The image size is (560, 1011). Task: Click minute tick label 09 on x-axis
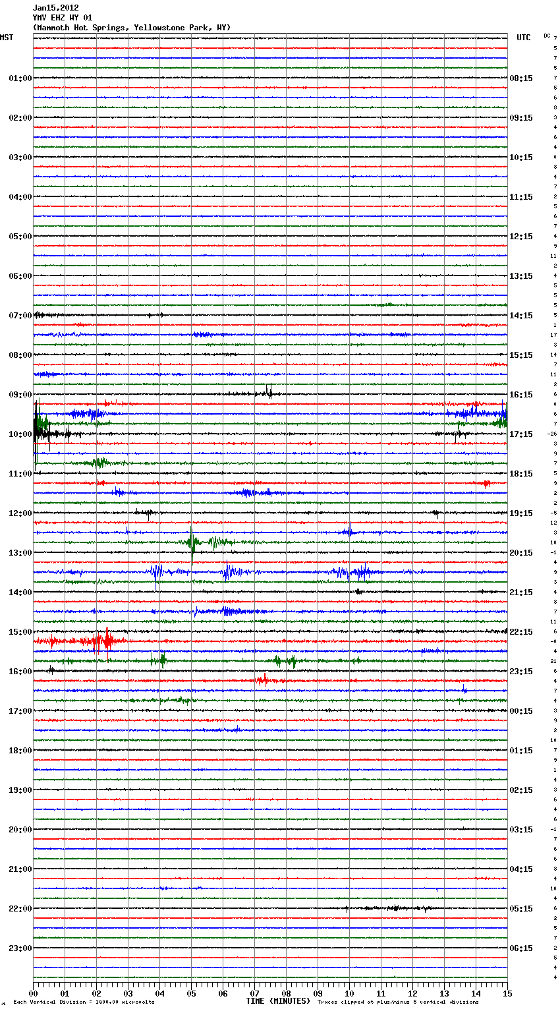pyautogui.click(x=318, y=993)
